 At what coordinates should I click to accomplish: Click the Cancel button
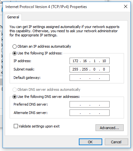[x=116, y=142]
